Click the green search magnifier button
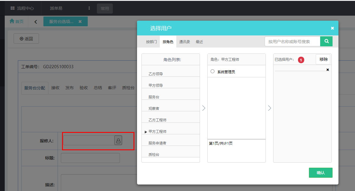 pos(326,41)
